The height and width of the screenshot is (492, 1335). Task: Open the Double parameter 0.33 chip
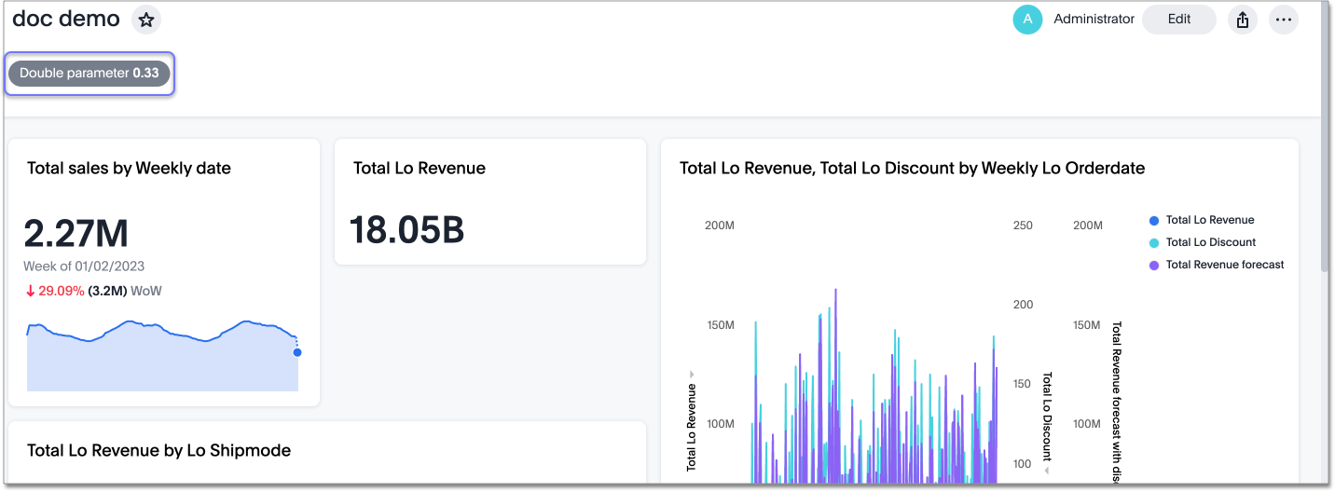[x=89, y=73]
